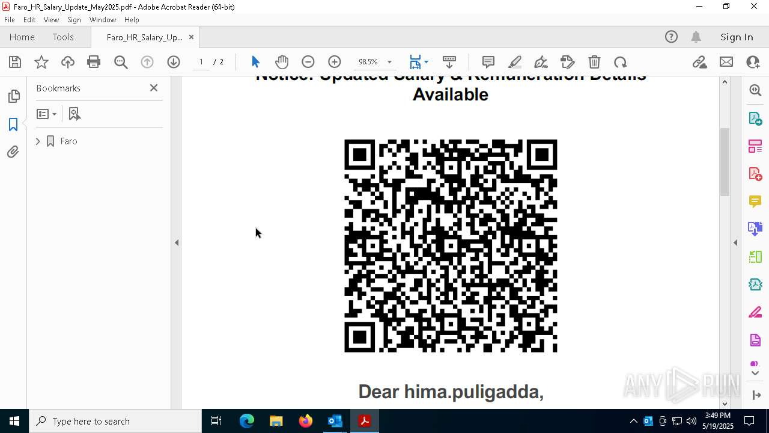Open the Sign document pen tool
Viewport: 769px width, 433px height.
click(541, 62)
